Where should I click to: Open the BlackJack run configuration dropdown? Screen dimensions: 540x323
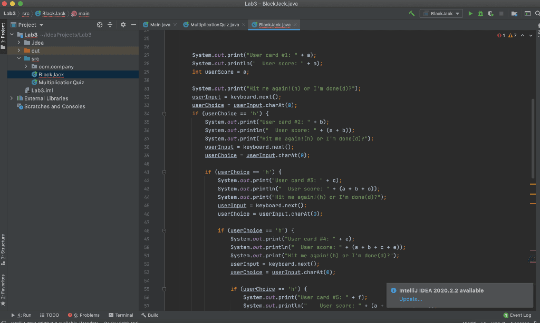click(x=441, y=13)
